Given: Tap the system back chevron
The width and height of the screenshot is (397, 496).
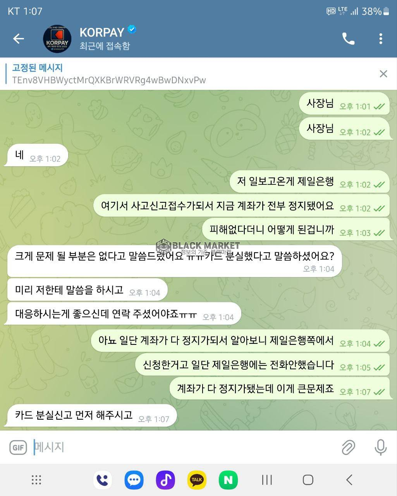Looking at the screenshot, I should (x=349, y=480).
